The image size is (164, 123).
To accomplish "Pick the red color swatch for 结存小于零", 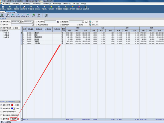I will pyautogui.click(x=13, y=105).
